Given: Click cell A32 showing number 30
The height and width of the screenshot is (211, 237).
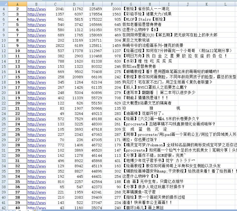Looking at the screenshot, I should click(17, 156).
